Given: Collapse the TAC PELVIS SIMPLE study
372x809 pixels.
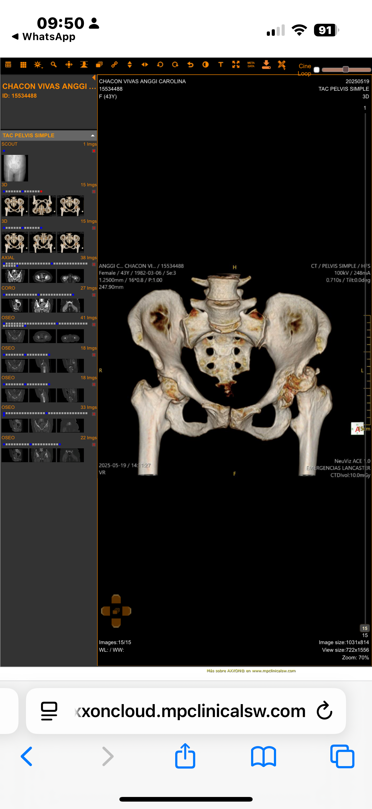Looking at the screenshot, I should [93, 136].
